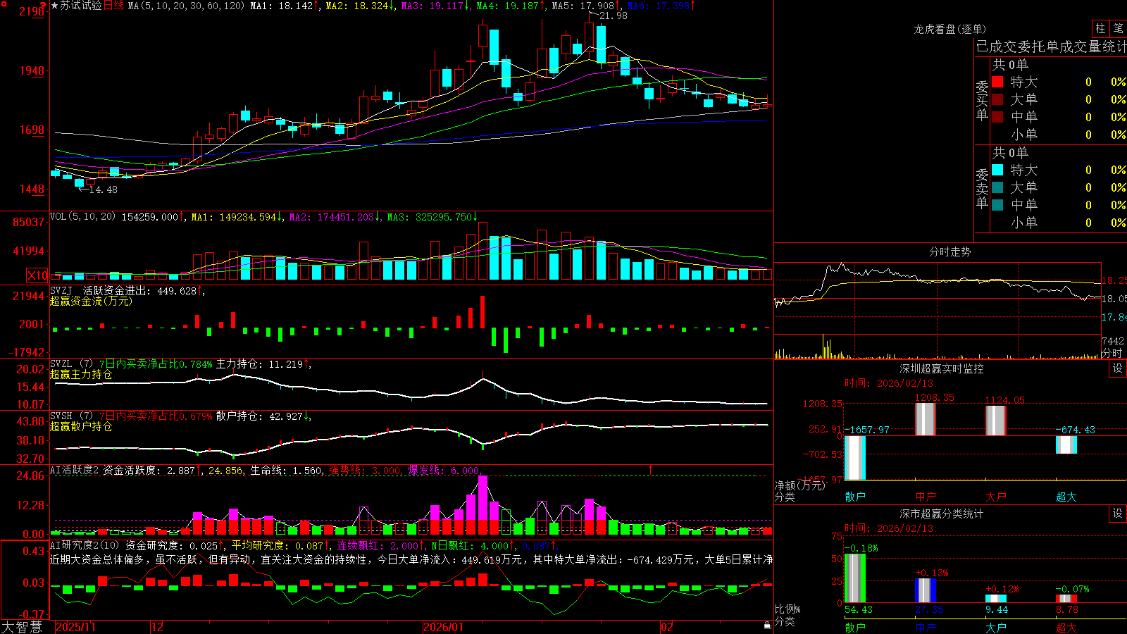1127x634 pixels.
Task: Click the -1657.97 散户 net amount bar
Action: click(x=855, y=458)
